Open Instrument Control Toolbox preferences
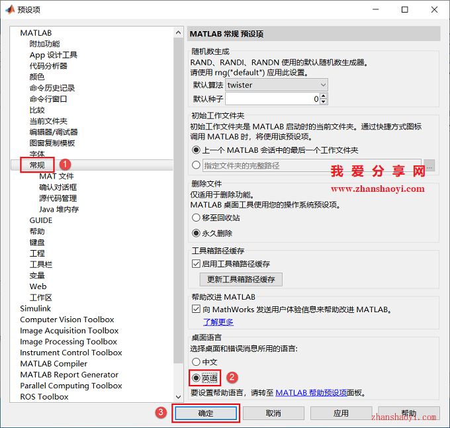This screenshot has height=428, width=450. click(71, 353)
